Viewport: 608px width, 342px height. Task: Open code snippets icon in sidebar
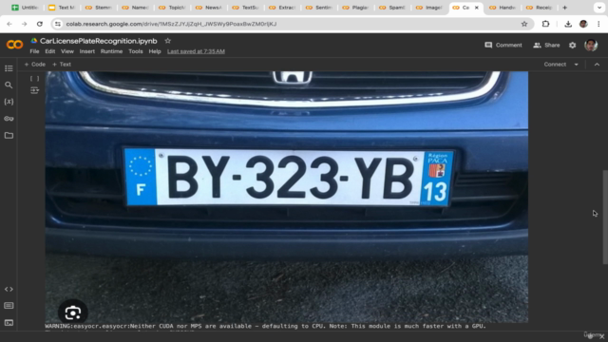(x=9, y=289)
